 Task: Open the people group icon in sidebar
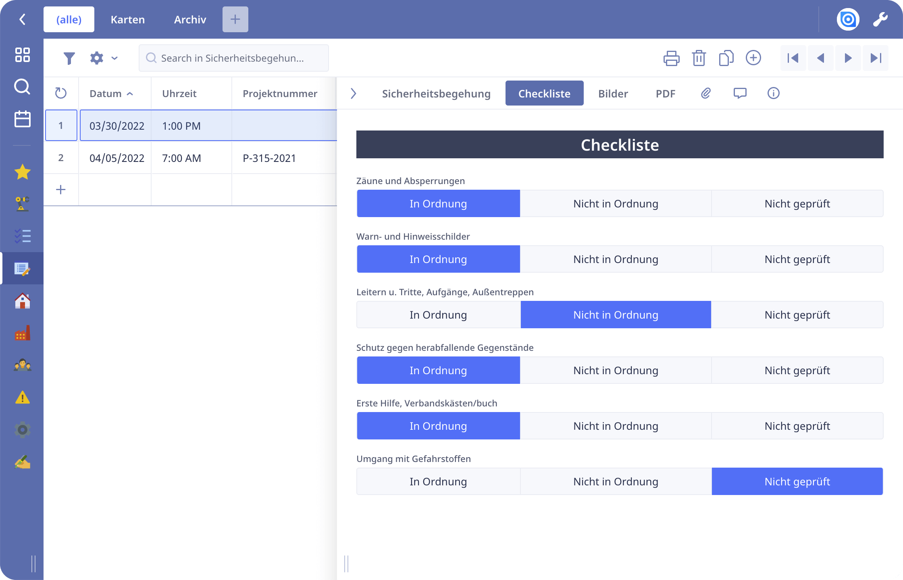23,365
